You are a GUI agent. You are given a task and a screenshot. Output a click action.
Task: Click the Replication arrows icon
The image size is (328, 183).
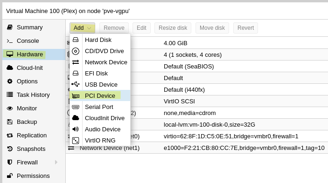point(10,136)
